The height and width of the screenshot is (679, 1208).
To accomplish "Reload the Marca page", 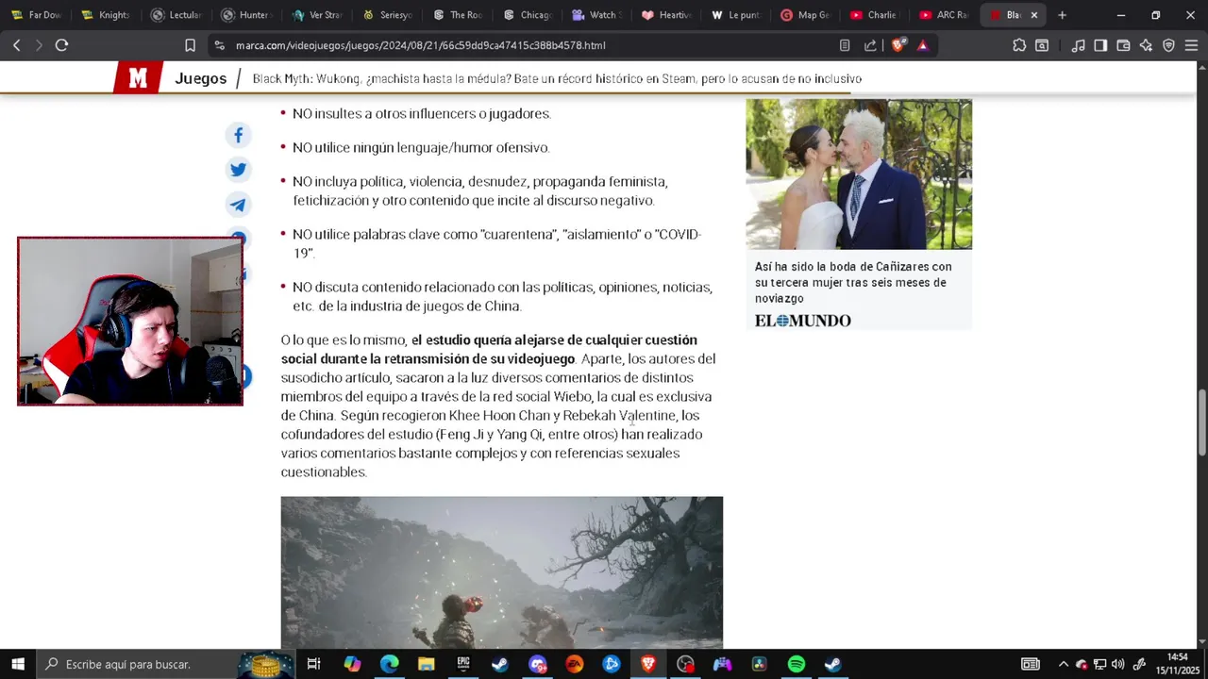I will point(61,45).
